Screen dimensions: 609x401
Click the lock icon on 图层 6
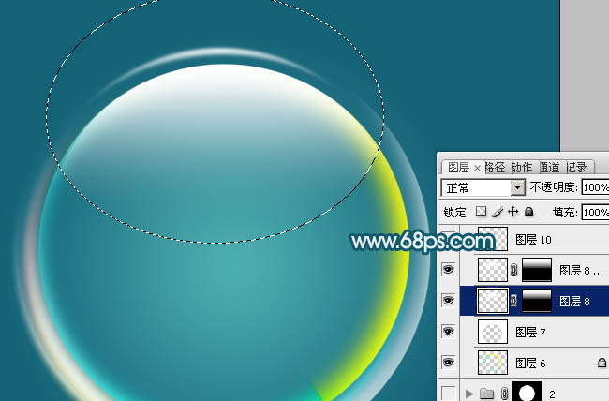click(602, 363)
